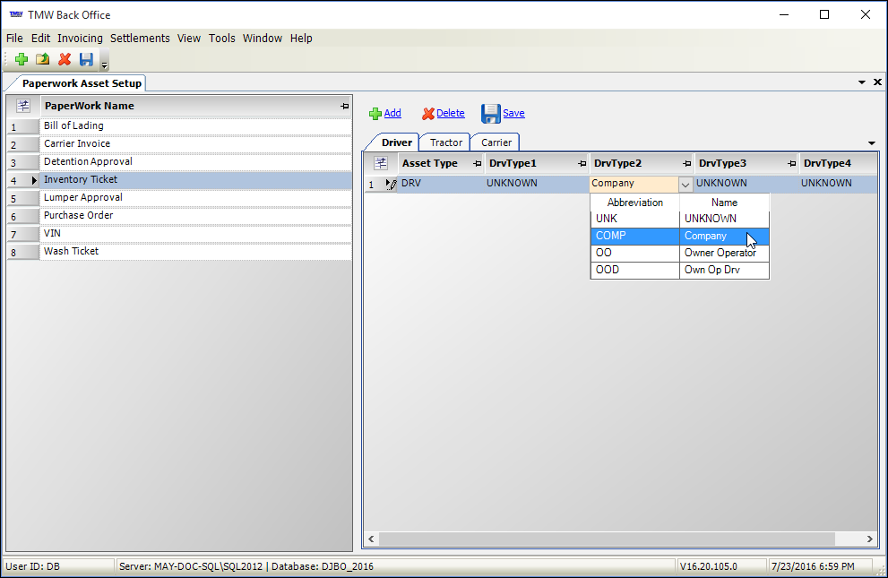Pin the DrvType3 column

tap(791, 164)
